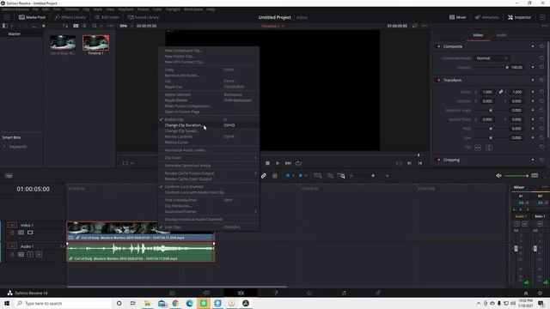Adjust the monitor volume slider
The width and height of the screenshot is (550, 309).
coord(516,175)
